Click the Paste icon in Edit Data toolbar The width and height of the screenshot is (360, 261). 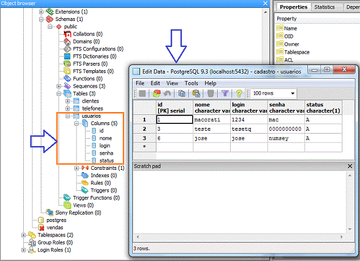196,93
